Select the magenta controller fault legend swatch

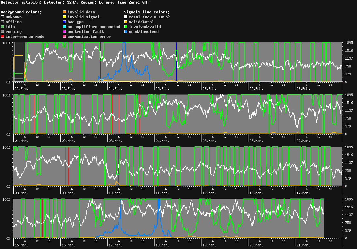[65, 32]
